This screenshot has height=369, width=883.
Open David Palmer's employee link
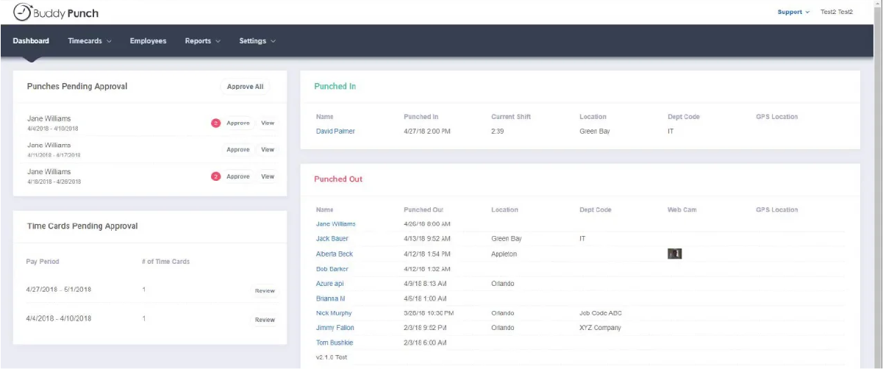[335, 132]
